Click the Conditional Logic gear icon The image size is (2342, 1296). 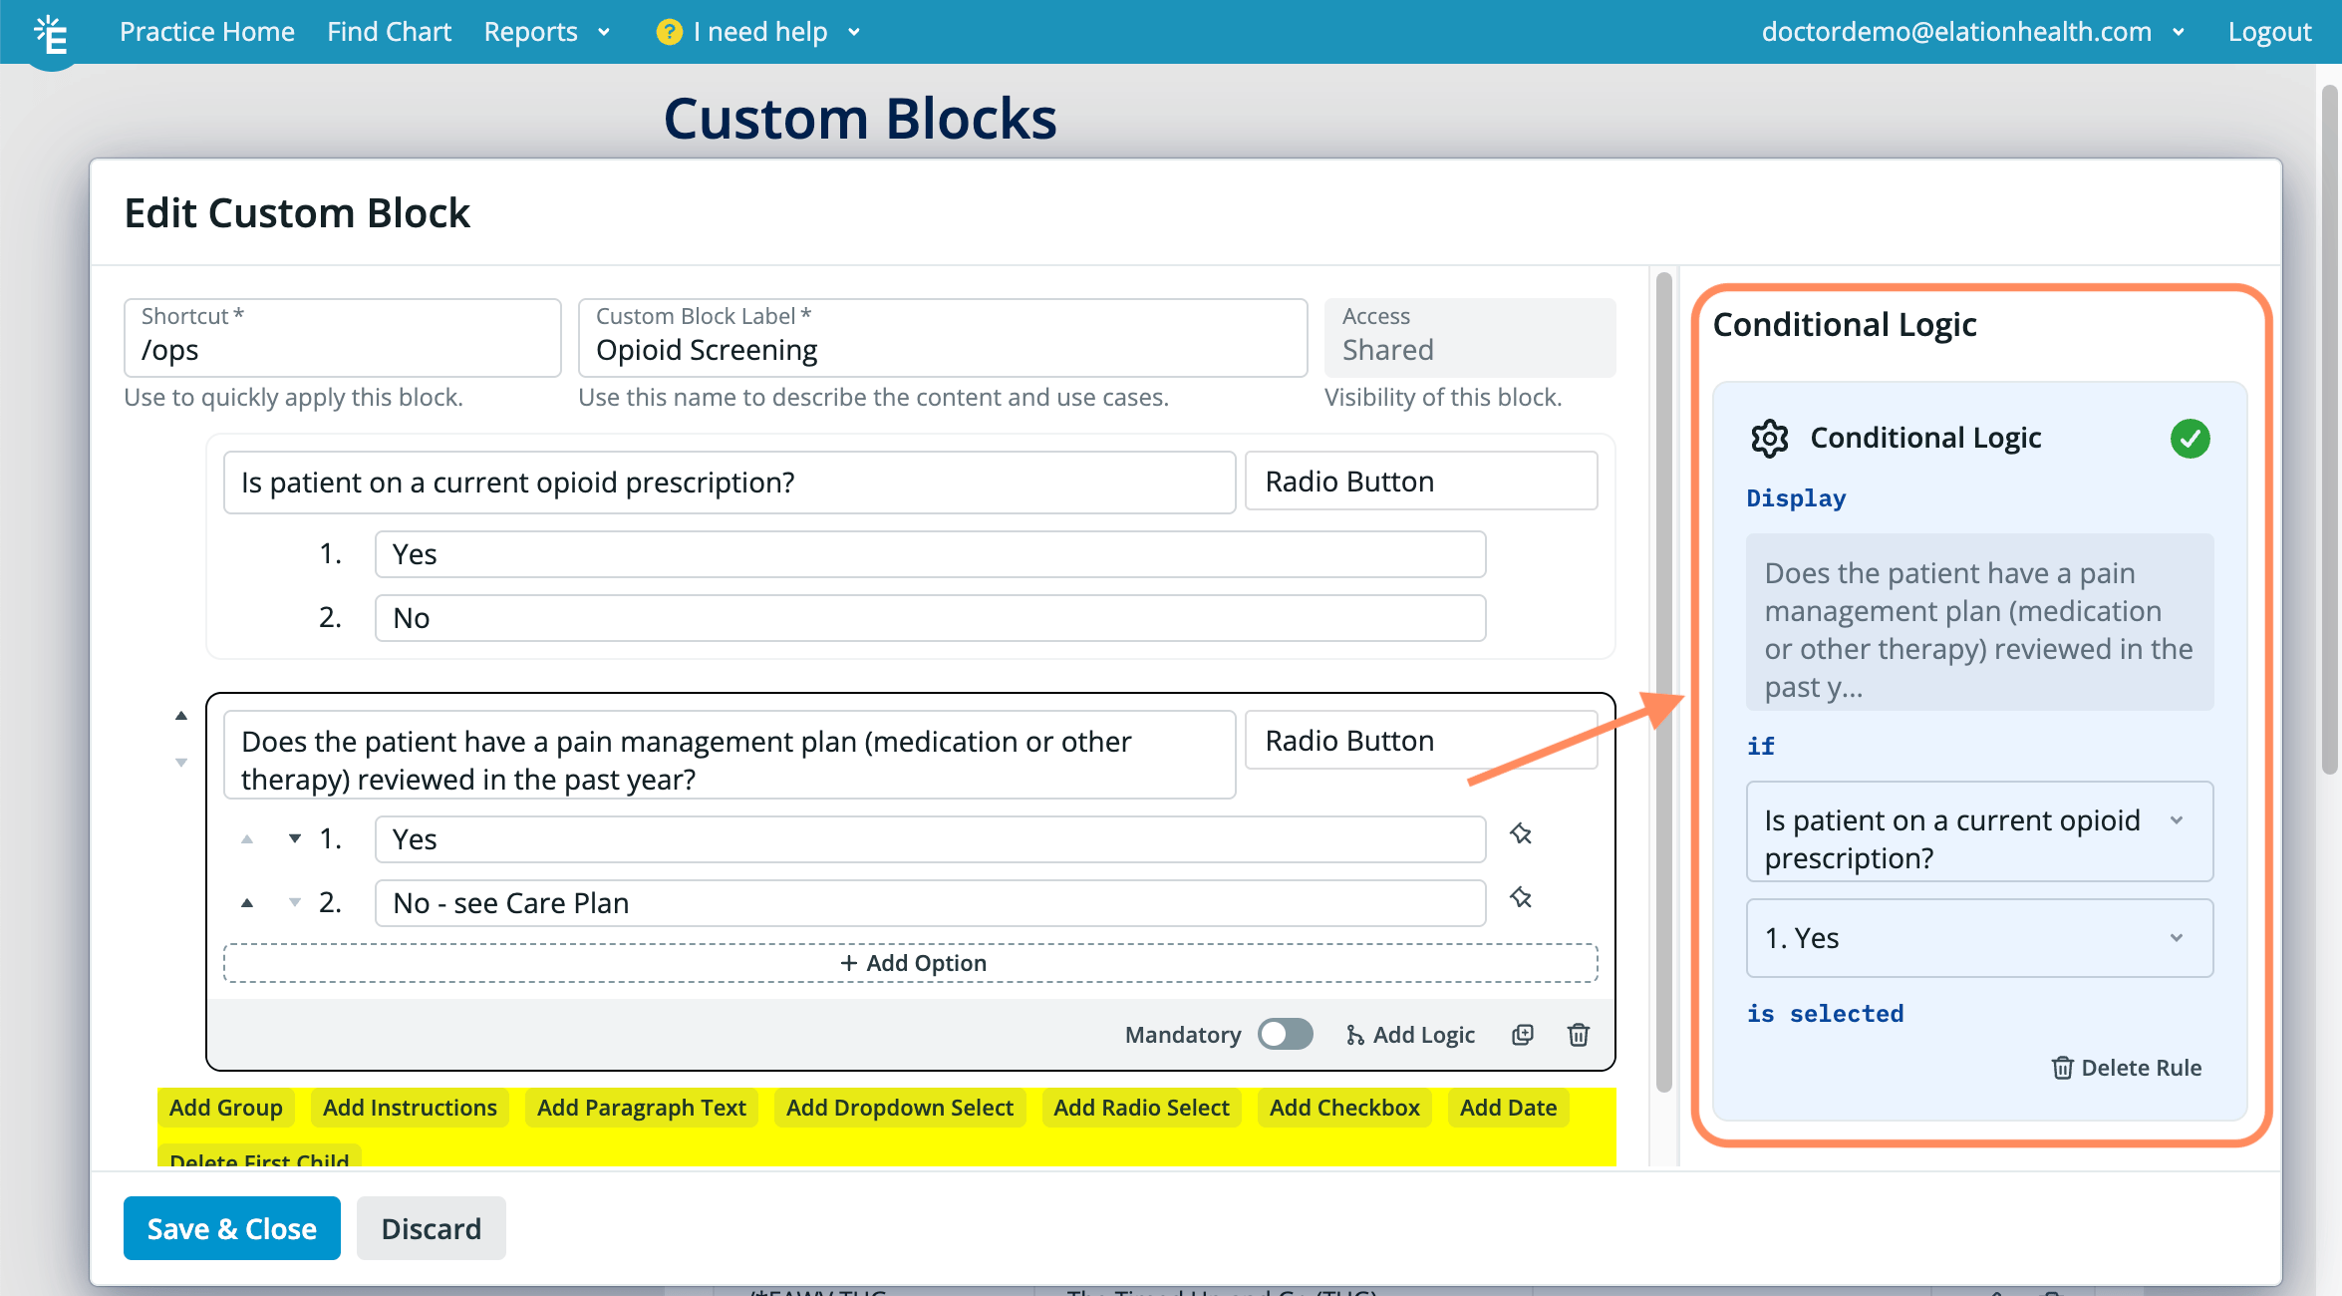pyautogui.click(x=1769, y=438)
